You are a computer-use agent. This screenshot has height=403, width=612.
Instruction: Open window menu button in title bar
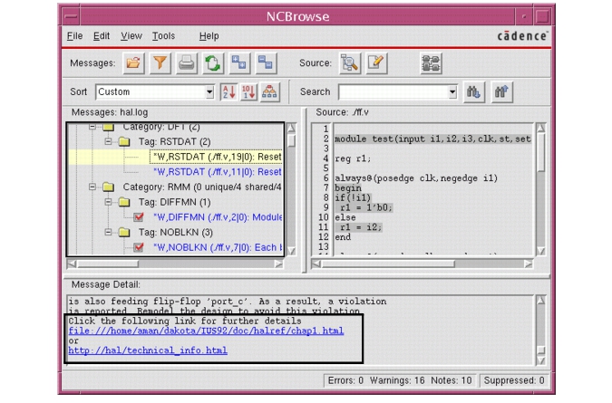[x=71, y=16]
